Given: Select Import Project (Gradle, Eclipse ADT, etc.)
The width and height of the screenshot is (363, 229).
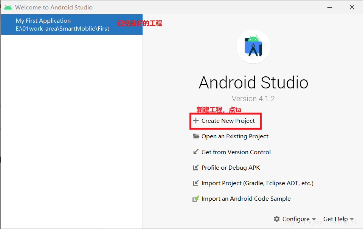Looking at the screenshot, I should (x=257, y=183).
